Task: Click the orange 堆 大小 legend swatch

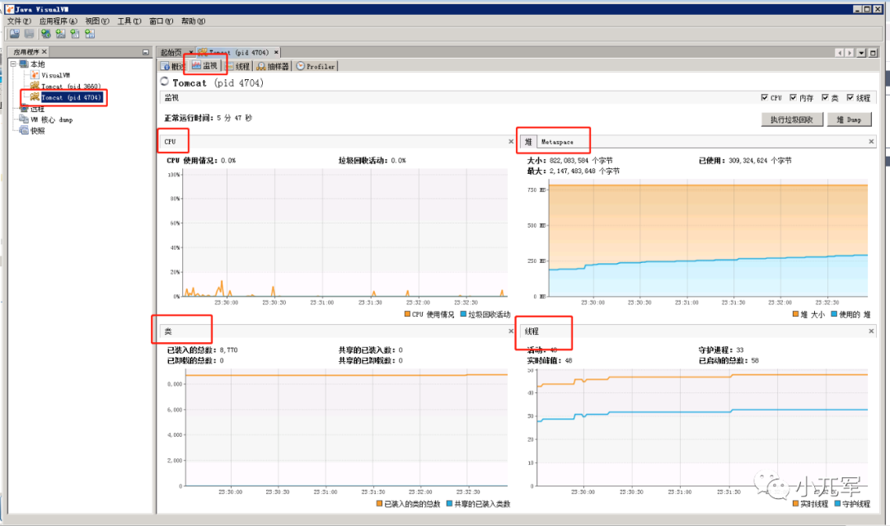Action: [x=796, y=314]
